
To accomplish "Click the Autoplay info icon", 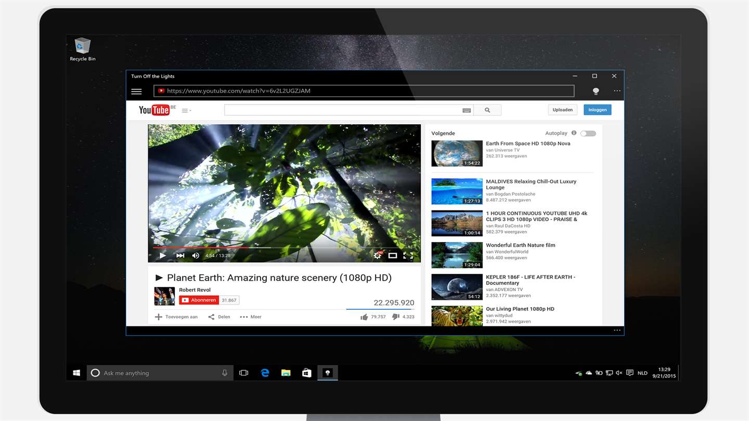I will 574,133.
